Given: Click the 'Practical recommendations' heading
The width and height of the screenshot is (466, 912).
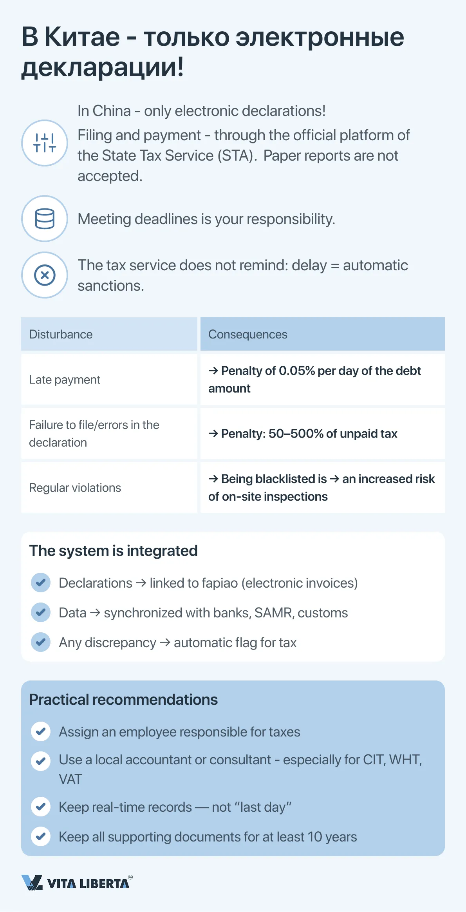Looking at the screenshot, I should [x=123, y=700].
